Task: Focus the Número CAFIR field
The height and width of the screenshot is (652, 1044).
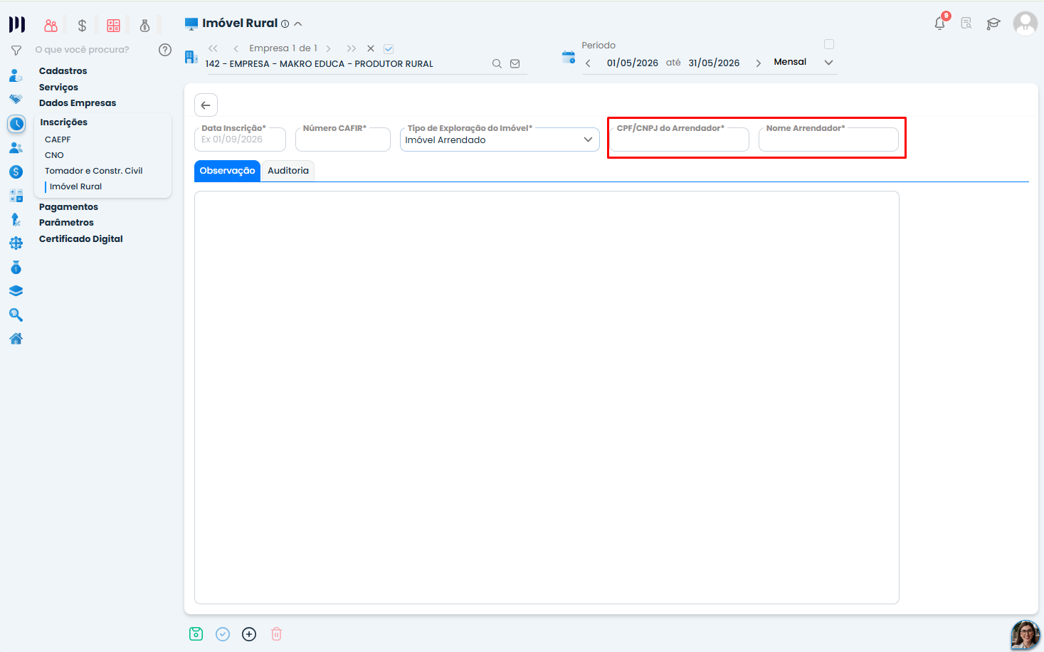Action: 343,140
